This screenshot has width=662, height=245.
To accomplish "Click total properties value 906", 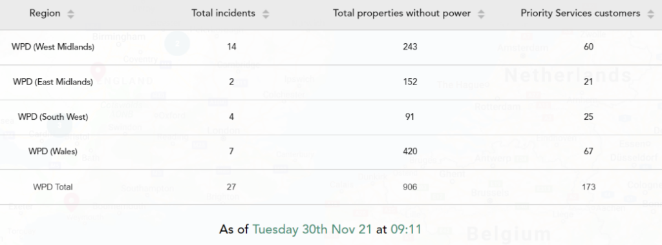I will [410, 187].
